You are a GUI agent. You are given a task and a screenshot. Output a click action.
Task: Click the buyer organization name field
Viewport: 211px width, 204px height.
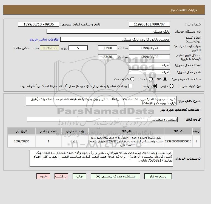[108, 31]
